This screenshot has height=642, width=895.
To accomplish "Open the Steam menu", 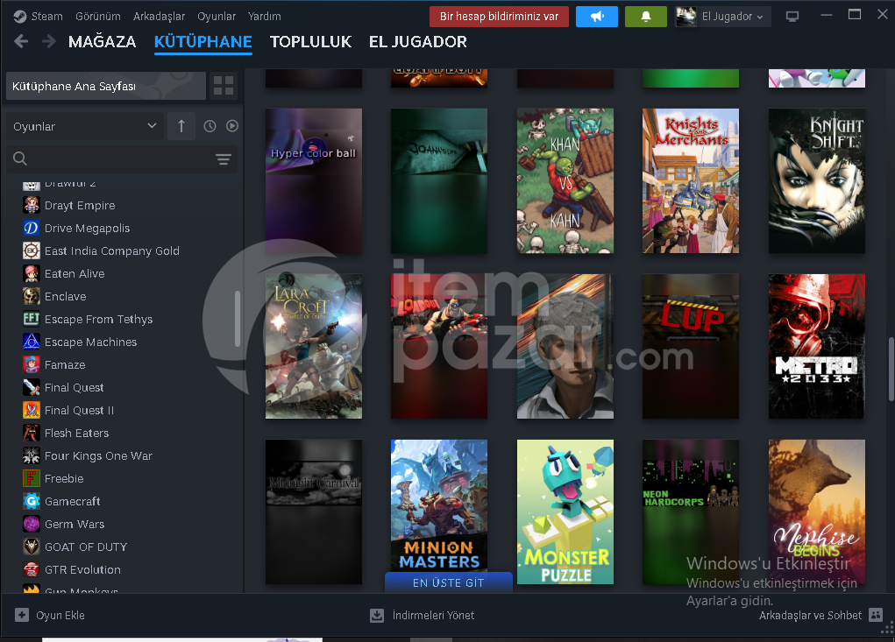I will pyautogui.click(x=46, y=17).
